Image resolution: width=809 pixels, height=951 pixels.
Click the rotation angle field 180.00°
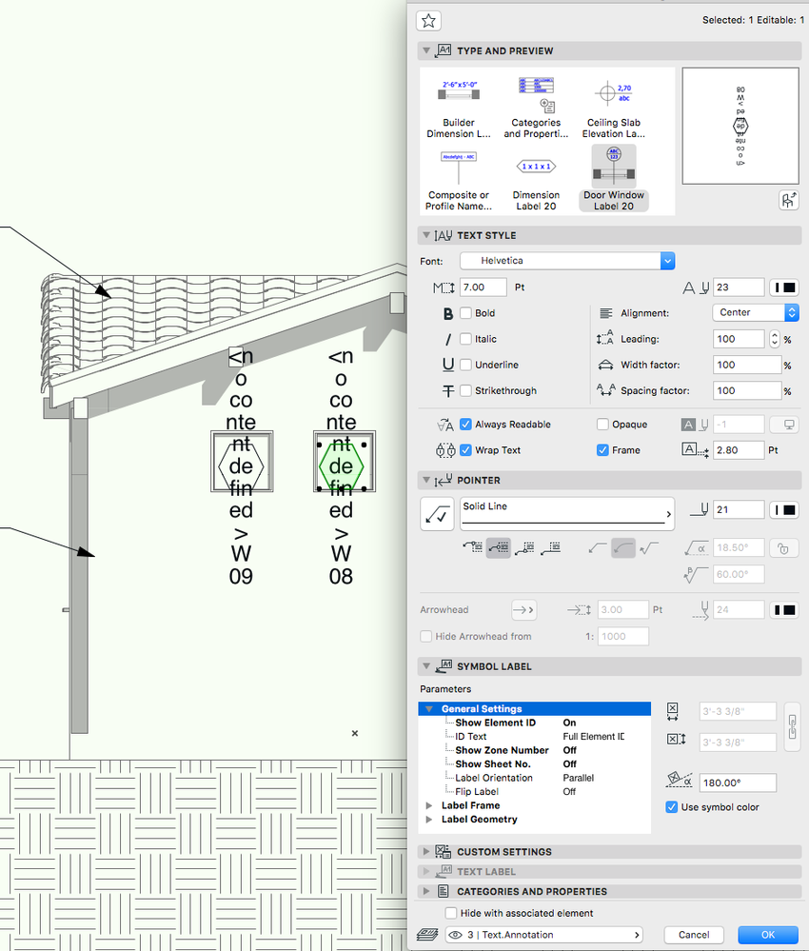[738, 783]
